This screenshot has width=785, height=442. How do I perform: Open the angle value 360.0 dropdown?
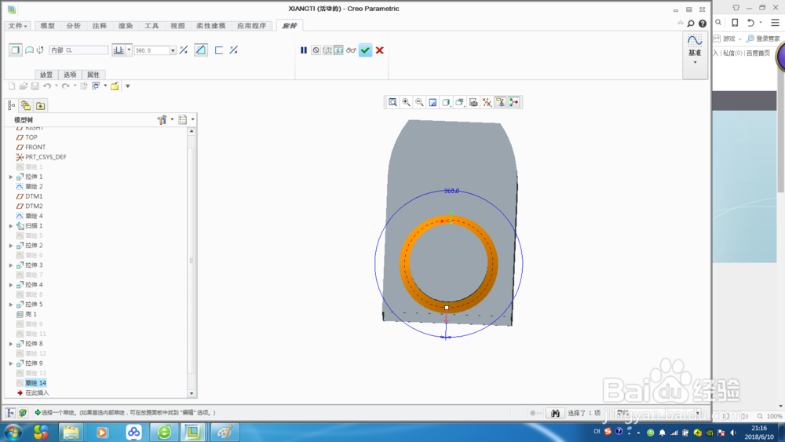coord(173,50)
